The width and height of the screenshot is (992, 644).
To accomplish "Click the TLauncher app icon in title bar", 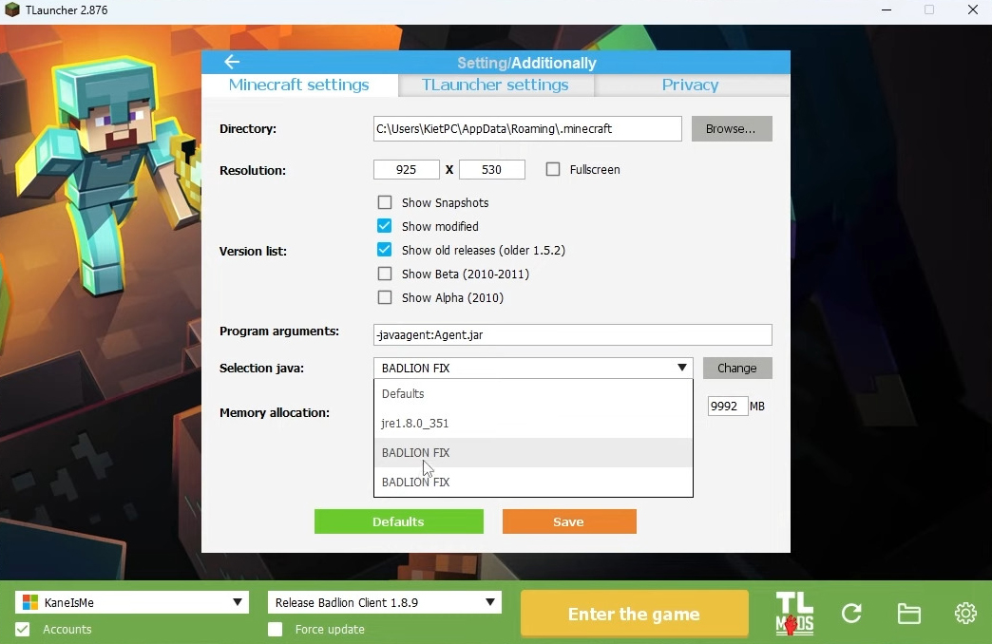I will coord(12,10).
